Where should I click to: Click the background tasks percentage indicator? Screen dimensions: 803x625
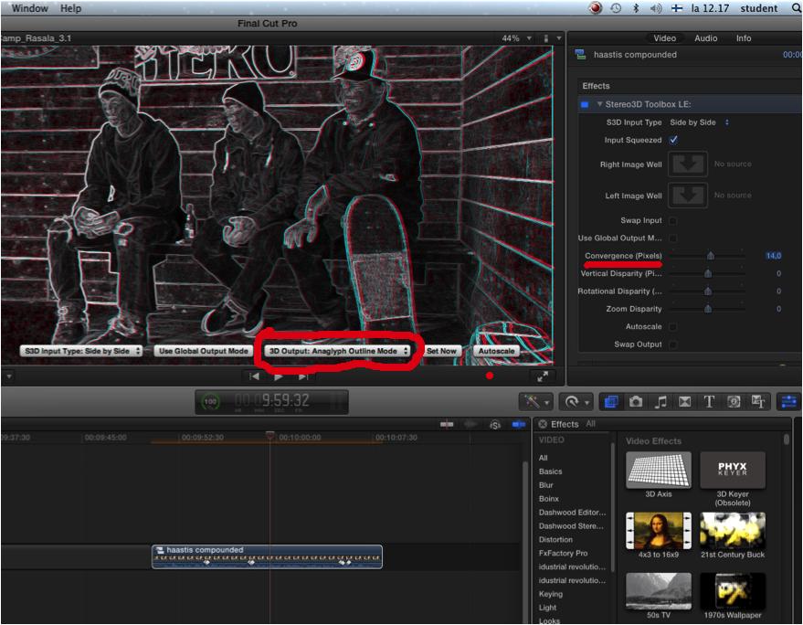(x=210, y=402)
